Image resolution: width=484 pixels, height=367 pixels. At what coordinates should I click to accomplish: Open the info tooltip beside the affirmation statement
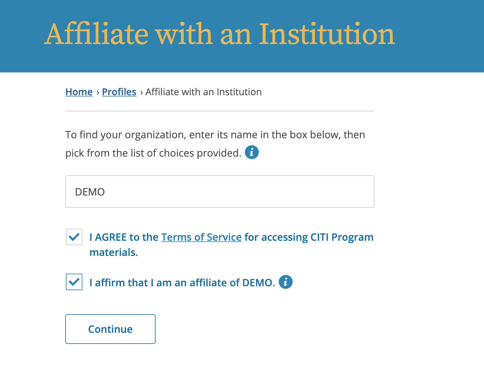pos(286,282)
